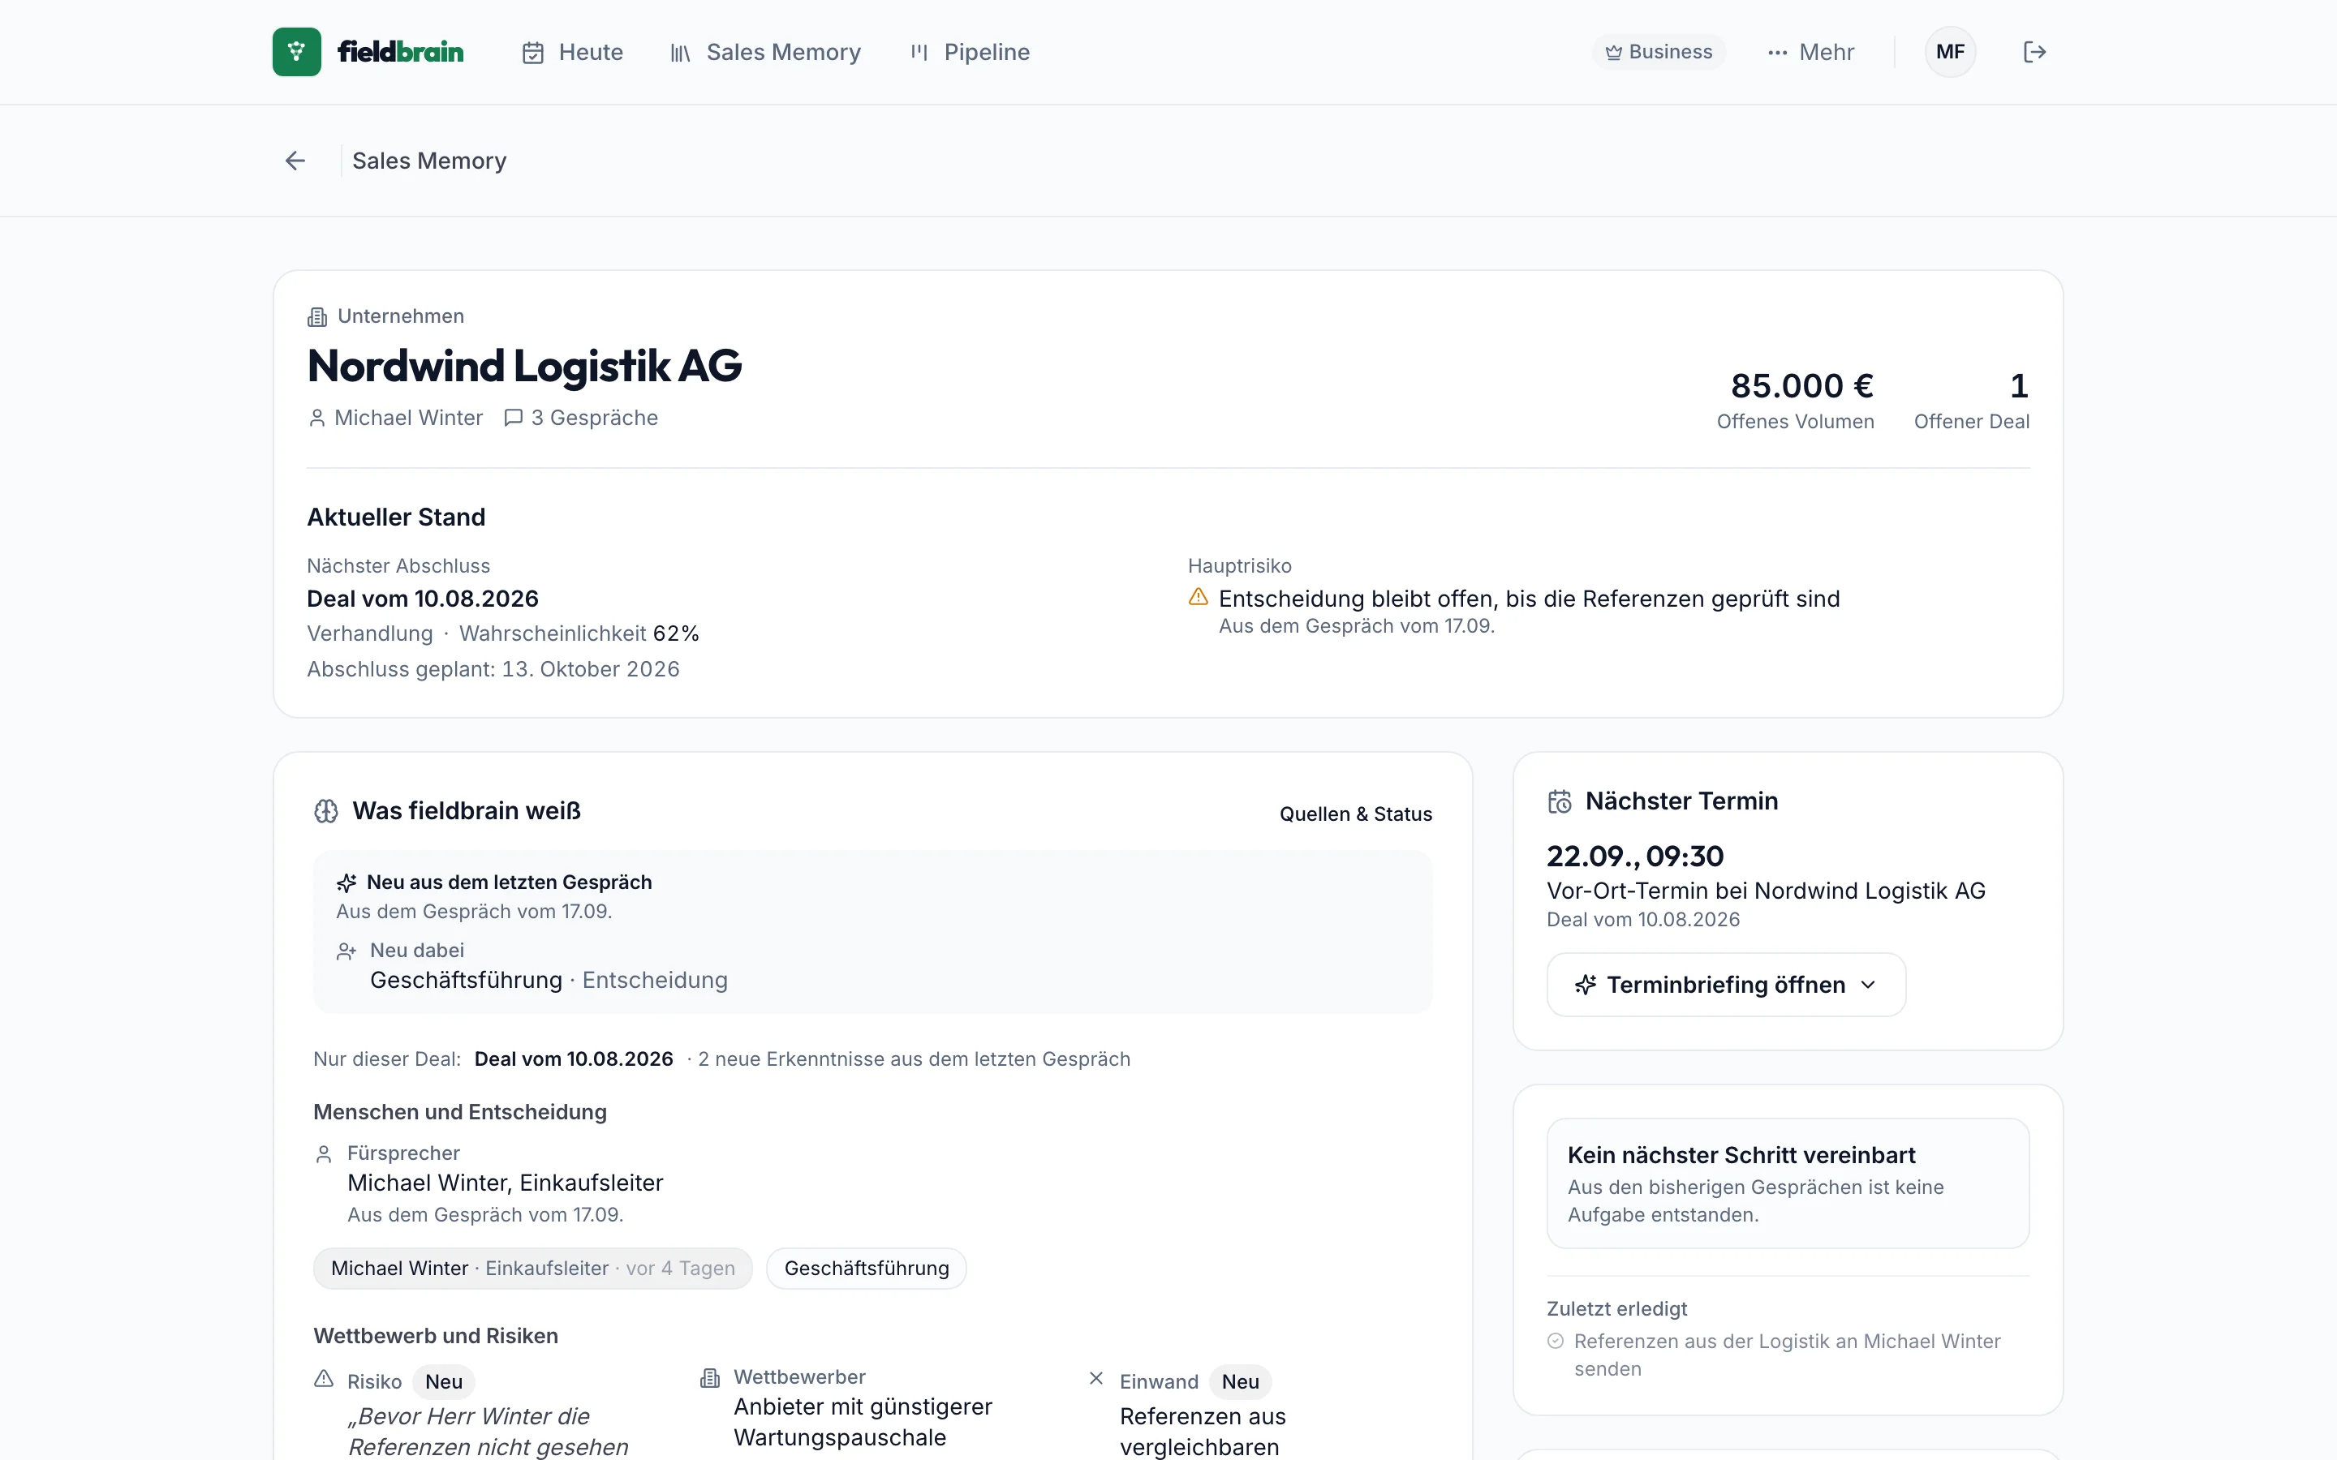Open the Mehr menu
The image size is (2337, 1460).
[x=1810, y=52]
